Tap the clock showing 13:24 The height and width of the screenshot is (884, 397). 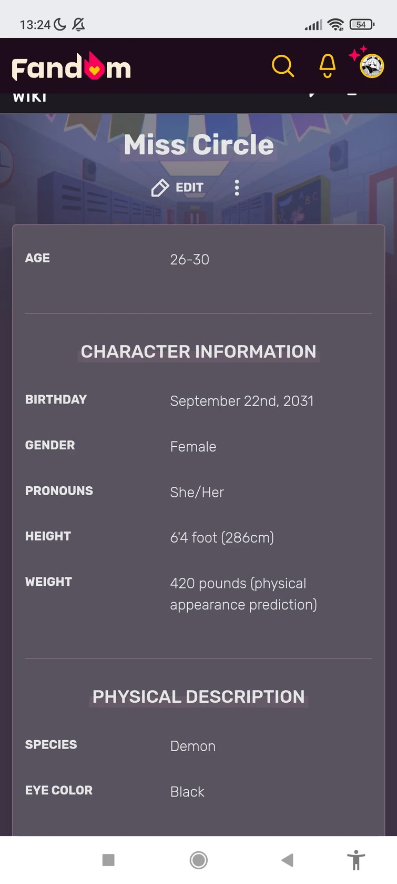click(33, 24)
